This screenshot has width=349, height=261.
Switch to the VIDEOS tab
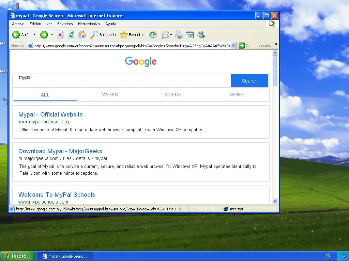tap(173, 94)
